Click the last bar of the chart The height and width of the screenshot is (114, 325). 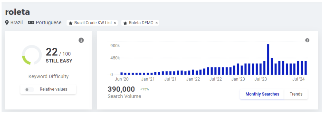[305, 68]
